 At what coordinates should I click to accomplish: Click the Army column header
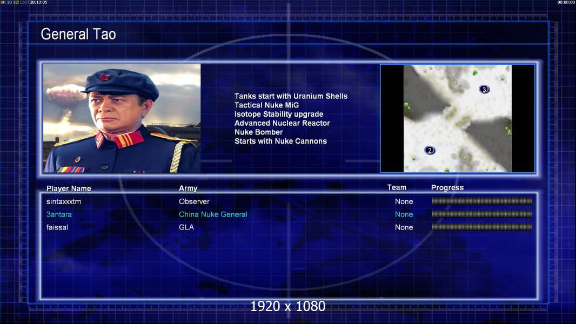(188, 188)
